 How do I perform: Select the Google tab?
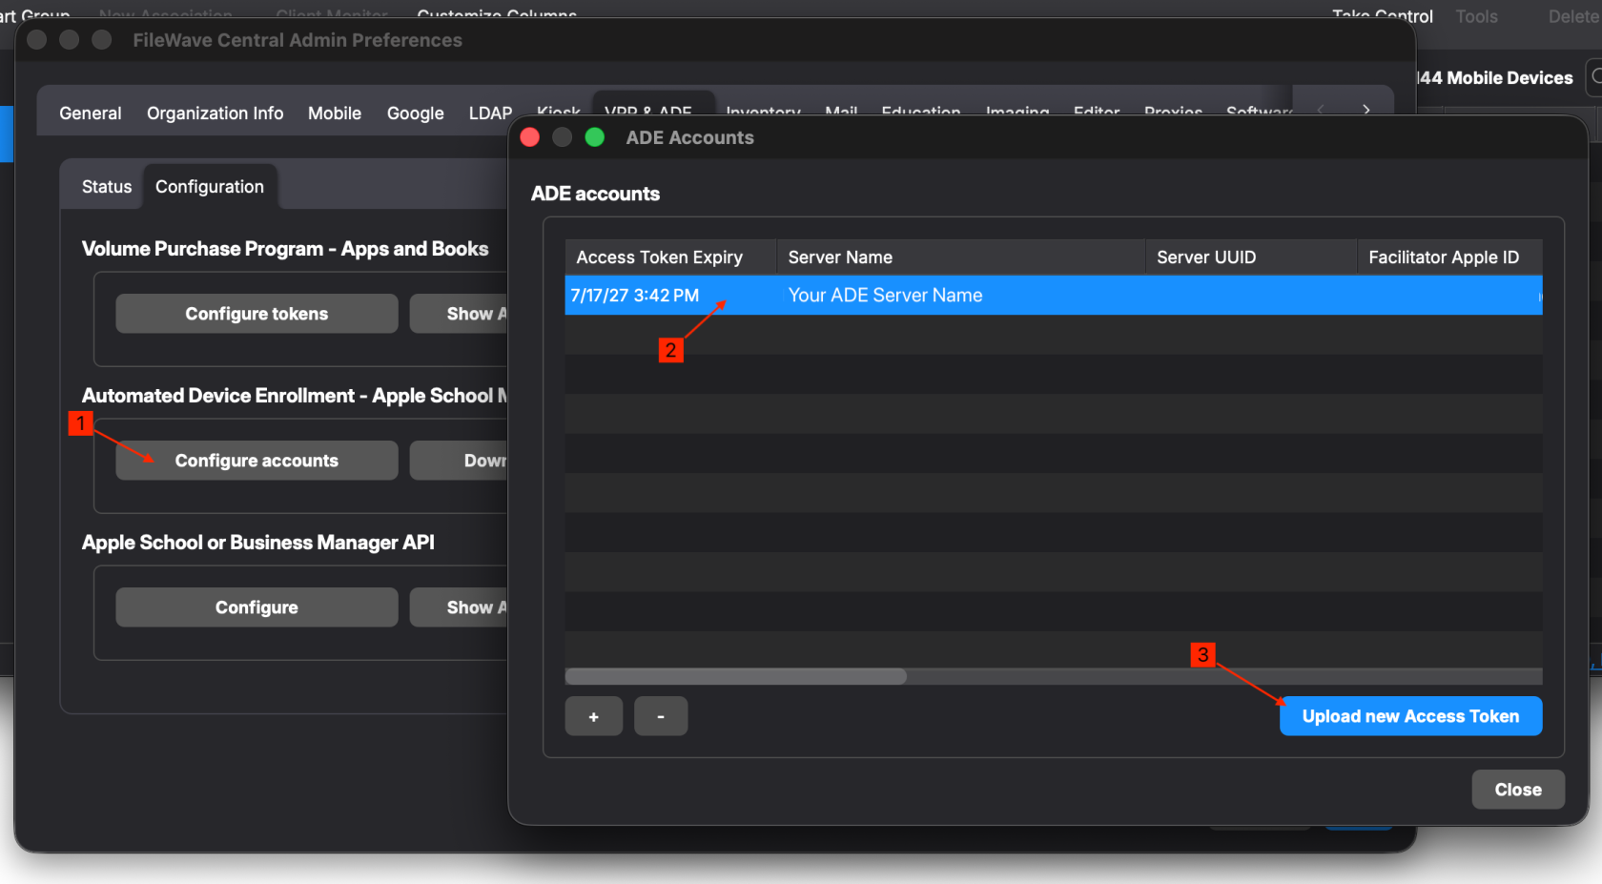tap(415, 113)
